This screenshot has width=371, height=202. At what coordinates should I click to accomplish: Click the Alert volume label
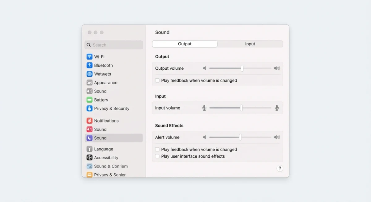[x=167, y=137]
